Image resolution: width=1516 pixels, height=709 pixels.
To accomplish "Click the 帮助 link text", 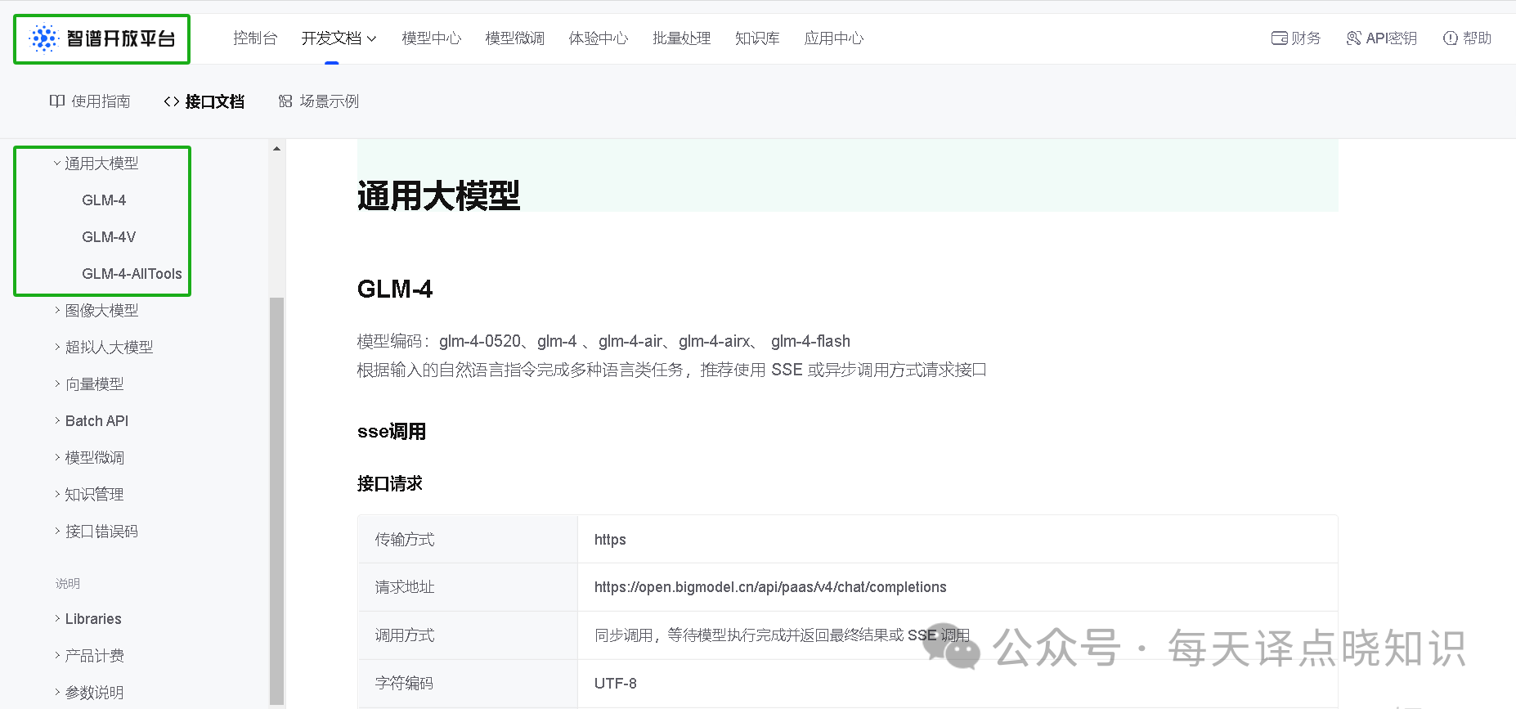I will [1477, 38].
